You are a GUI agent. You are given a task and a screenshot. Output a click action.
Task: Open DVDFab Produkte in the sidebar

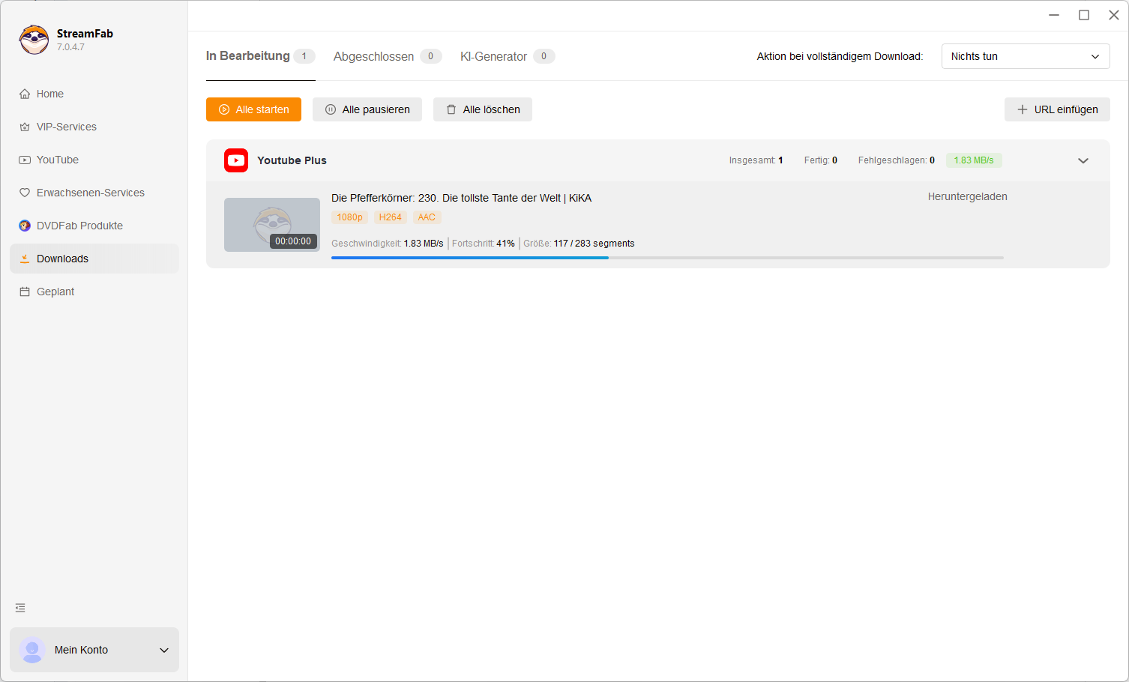[94, 226]
